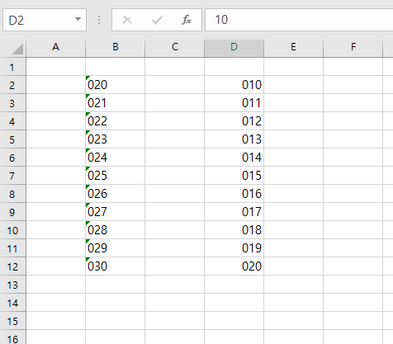393x344 pixels.
Task: Click cell containing 026
Action: coord(116,194)
